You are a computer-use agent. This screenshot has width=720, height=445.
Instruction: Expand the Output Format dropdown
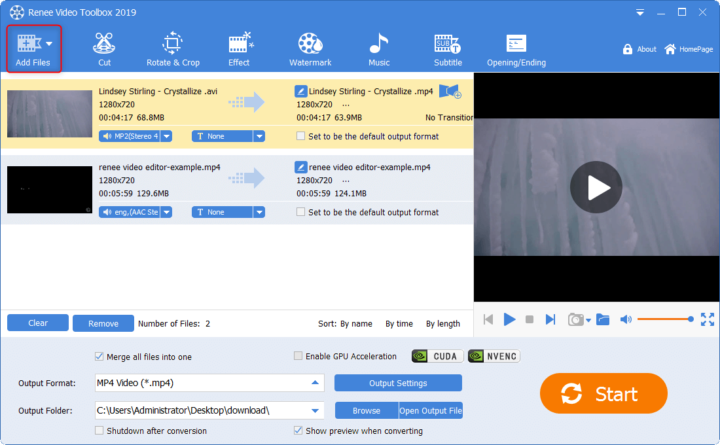(315, 383)
